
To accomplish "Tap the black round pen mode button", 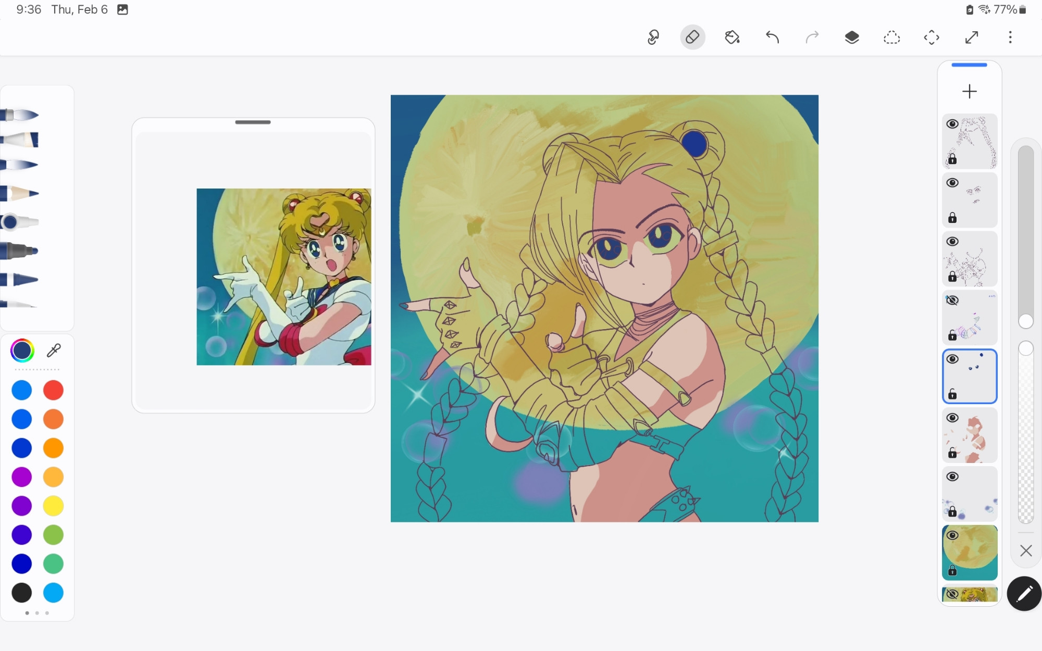I will [x=1024, y=594].
